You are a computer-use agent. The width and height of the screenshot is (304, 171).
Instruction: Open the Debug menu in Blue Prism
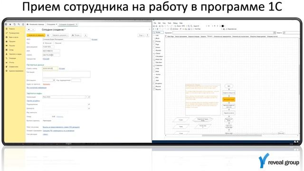click(175, 23)
